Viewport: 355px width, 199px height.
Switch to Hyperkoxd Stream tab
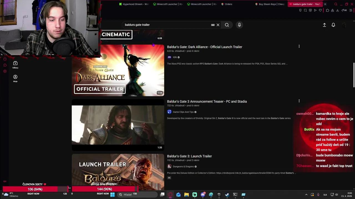(x=134, y=4)
